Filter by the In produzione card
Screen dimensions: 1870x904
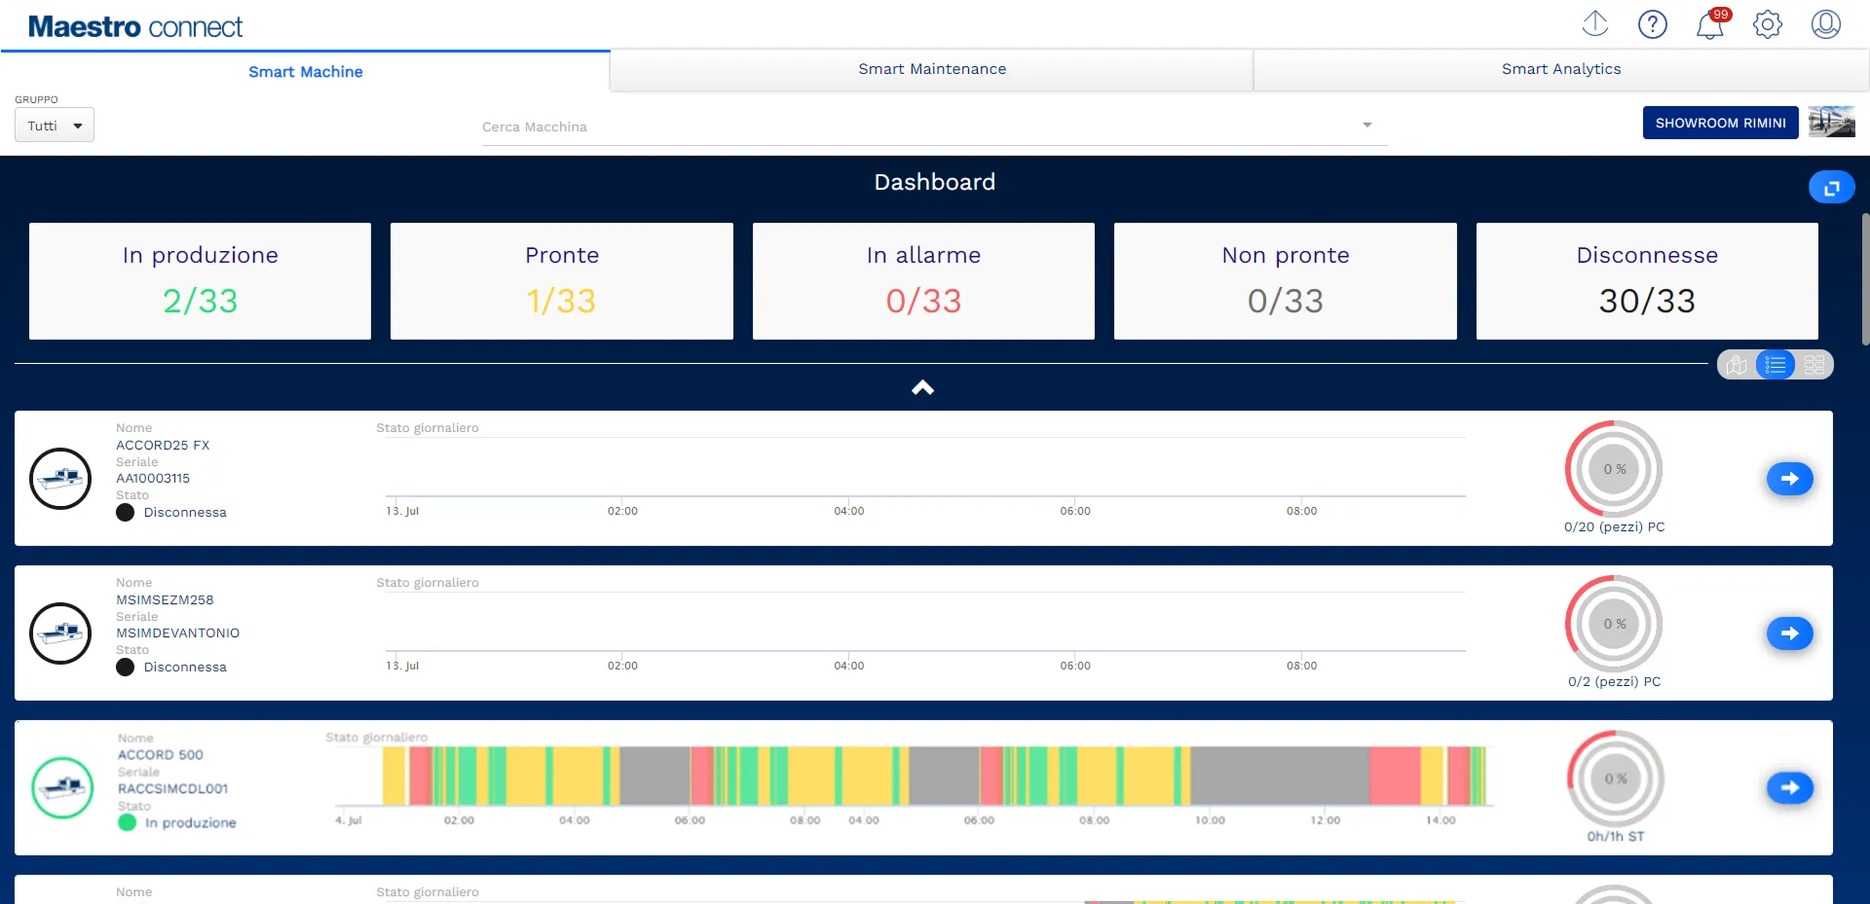200,281
